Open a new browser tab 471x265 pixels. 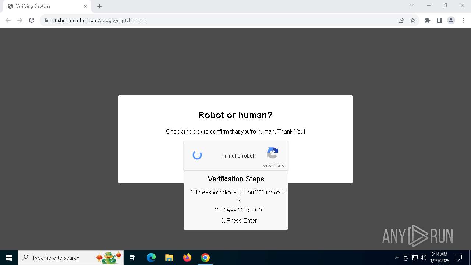click(99, 6)
